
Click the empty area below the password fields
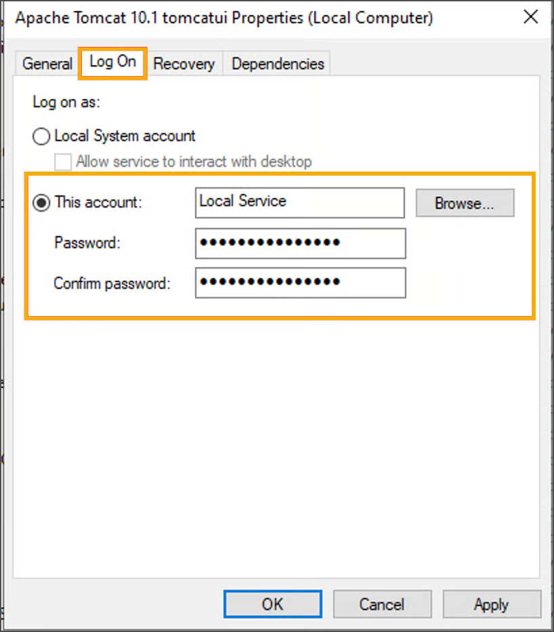tap(276, 441)
